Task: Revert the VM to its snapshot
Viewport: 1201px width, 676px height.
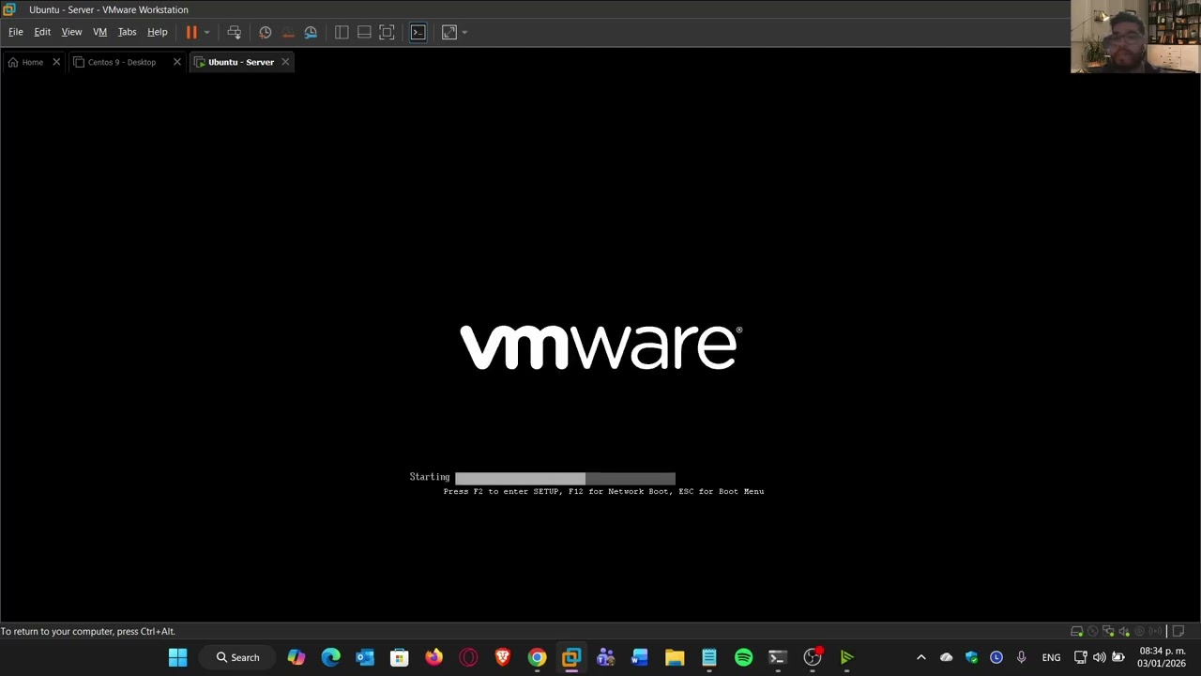Action: click(288, 32)
